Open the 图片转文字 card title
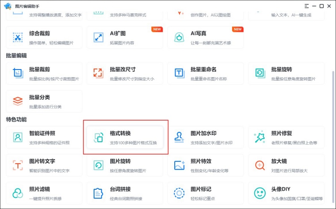This screenshot has height=209, width=336. tap(42, 161)
